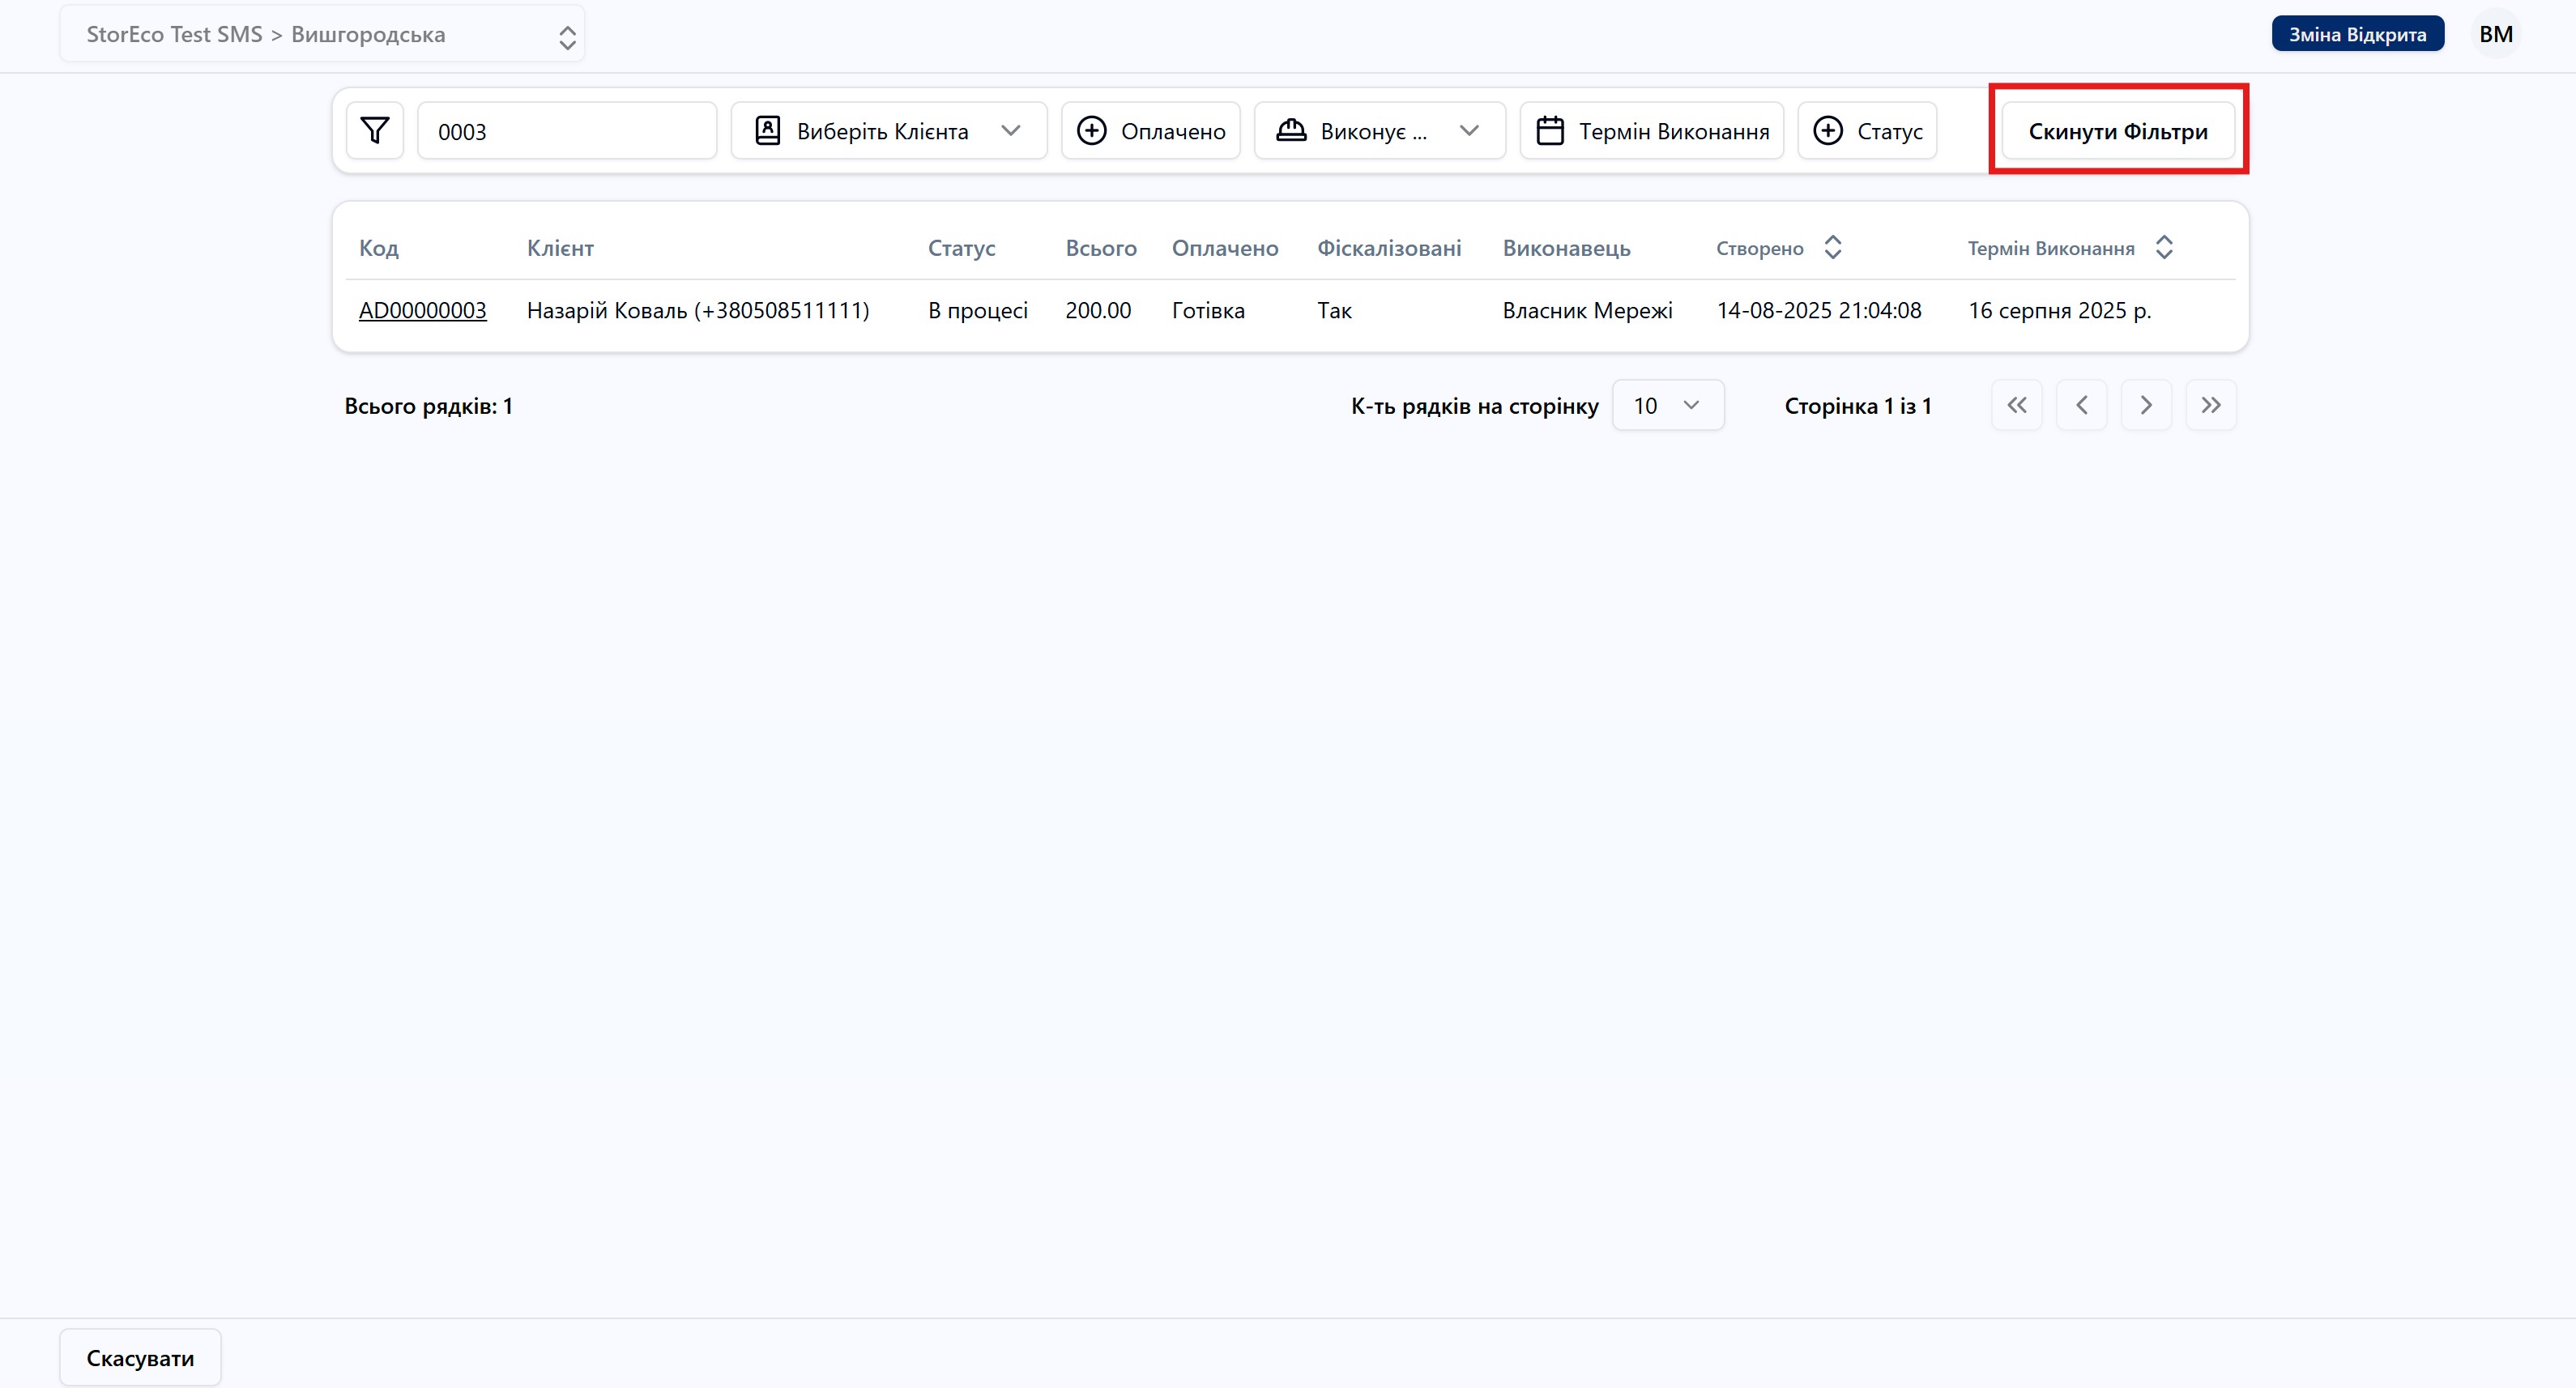Open the Оплачено plus filter

tap(1150, 131)
